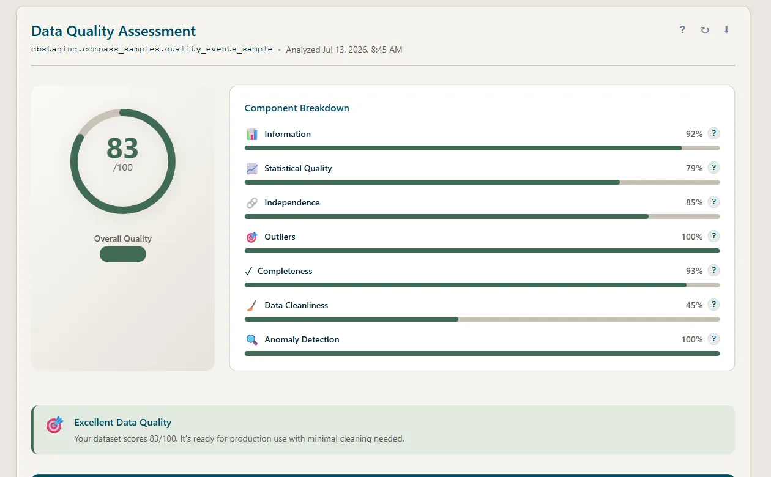Screen dimensions: 771x477
Task: Click the dbstaging.compass_samples table name
Action: (152, 49)
